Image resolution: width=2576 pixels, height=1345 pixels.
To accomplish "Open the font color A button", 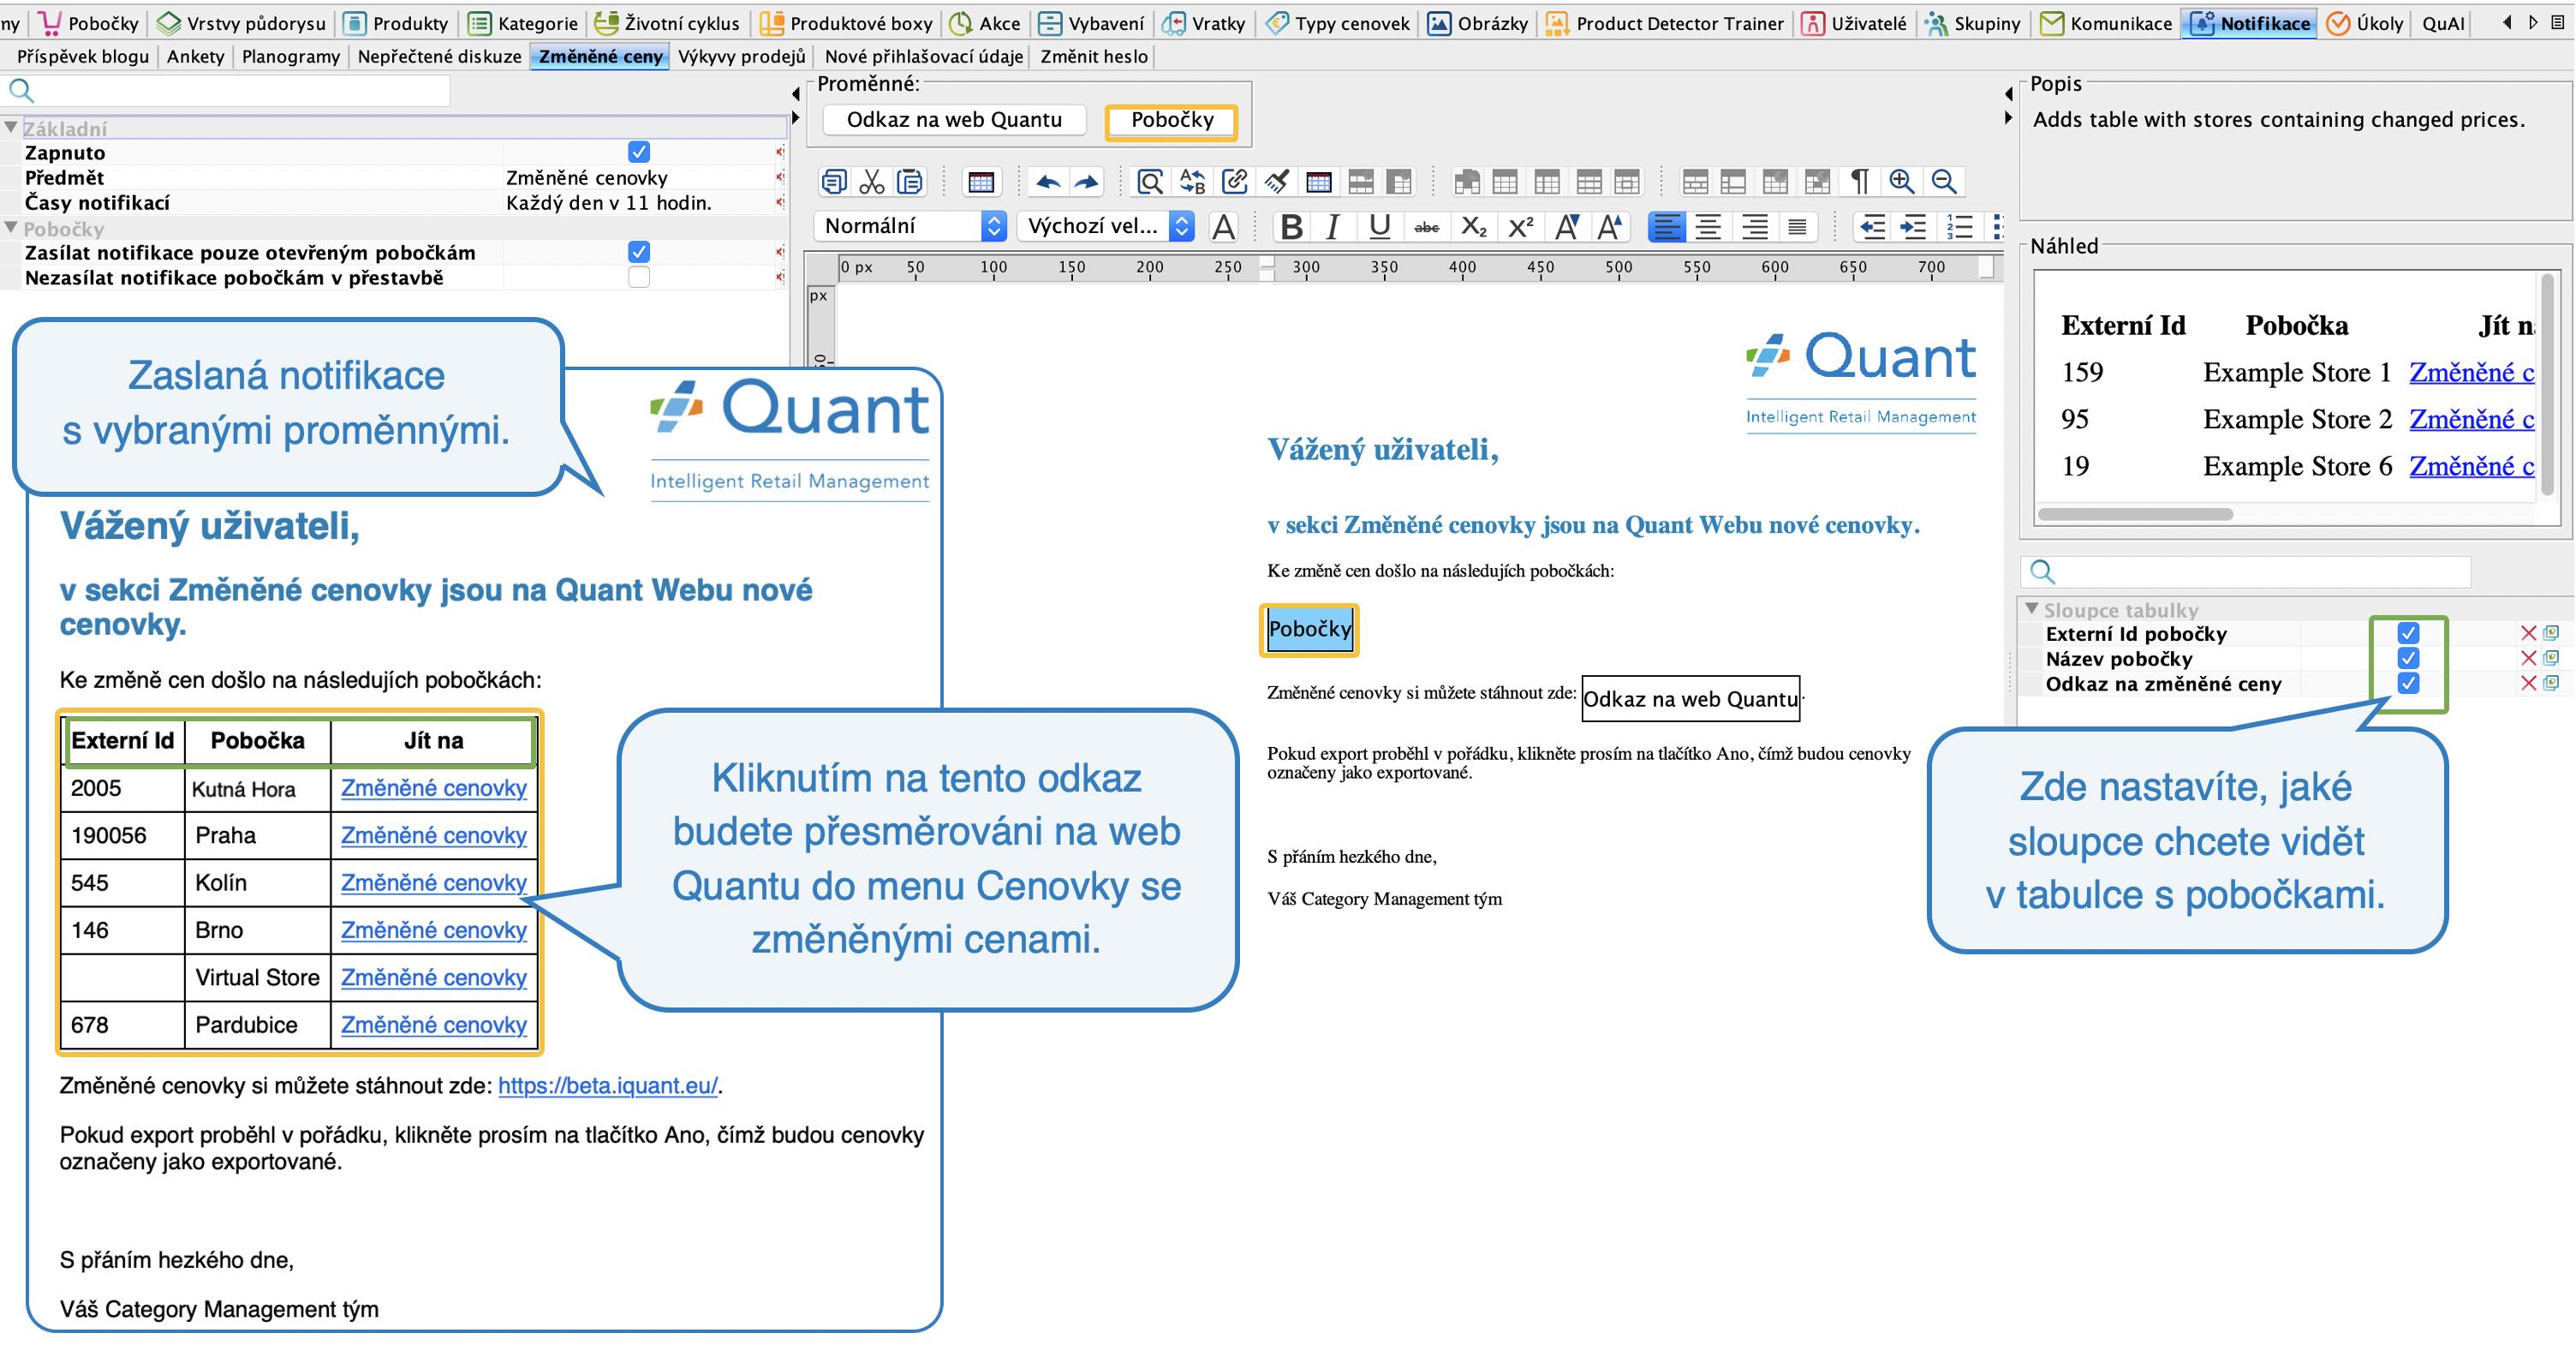I will 1223,227.
